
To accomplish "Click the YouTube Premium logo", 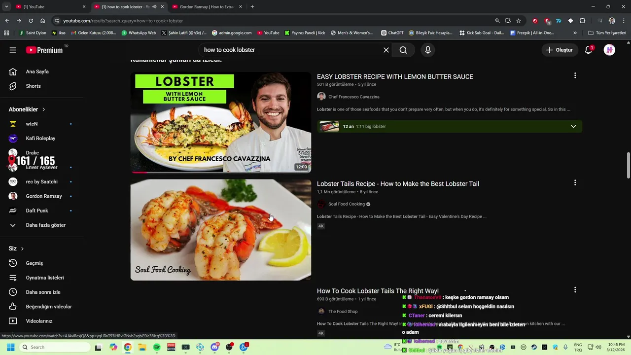I will coord(44,50).
